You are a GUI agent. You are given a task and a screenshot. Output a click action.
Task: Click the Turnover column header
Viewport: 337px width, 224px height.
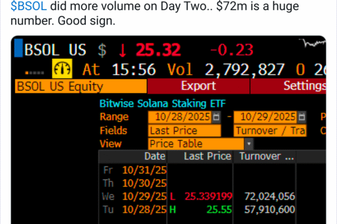pos(267,156)
